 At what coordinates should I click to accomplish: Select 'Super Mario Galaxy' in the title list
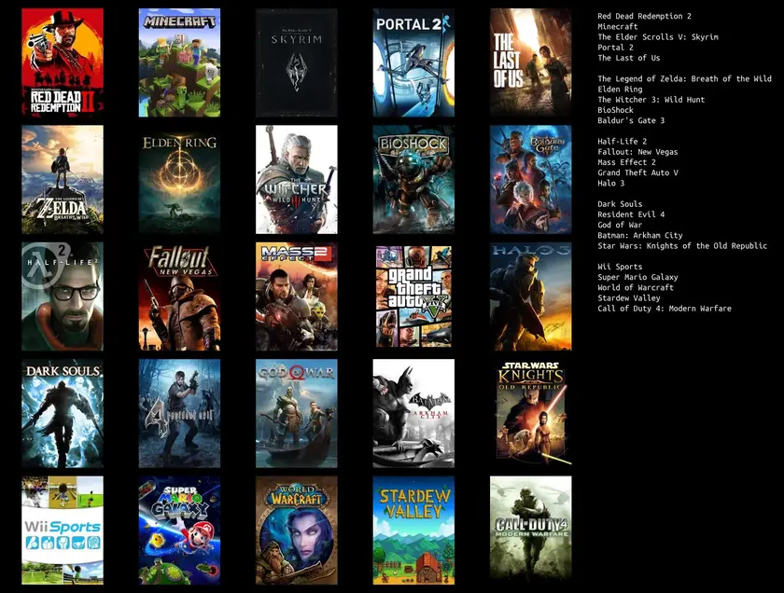(637, 277)
